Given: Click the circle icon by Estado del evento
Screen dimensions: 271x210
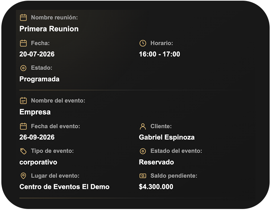Looking at the screenshot, I should (x=143, y=151).
